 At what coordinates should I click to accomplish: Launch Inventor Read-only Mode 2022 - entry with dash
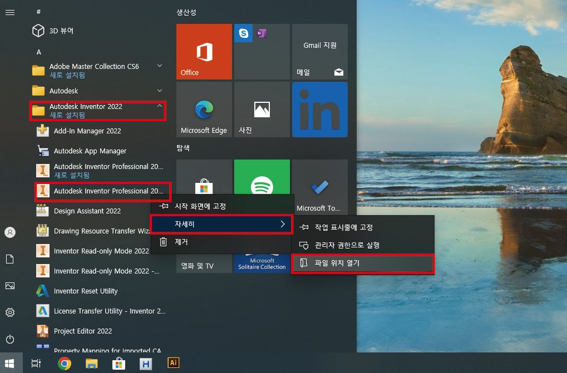(101, 271)
